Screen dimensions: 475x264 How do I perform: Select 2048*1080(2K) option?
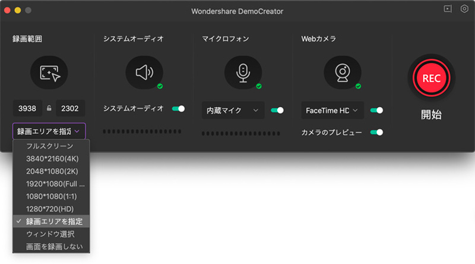[x=51, y=171]
